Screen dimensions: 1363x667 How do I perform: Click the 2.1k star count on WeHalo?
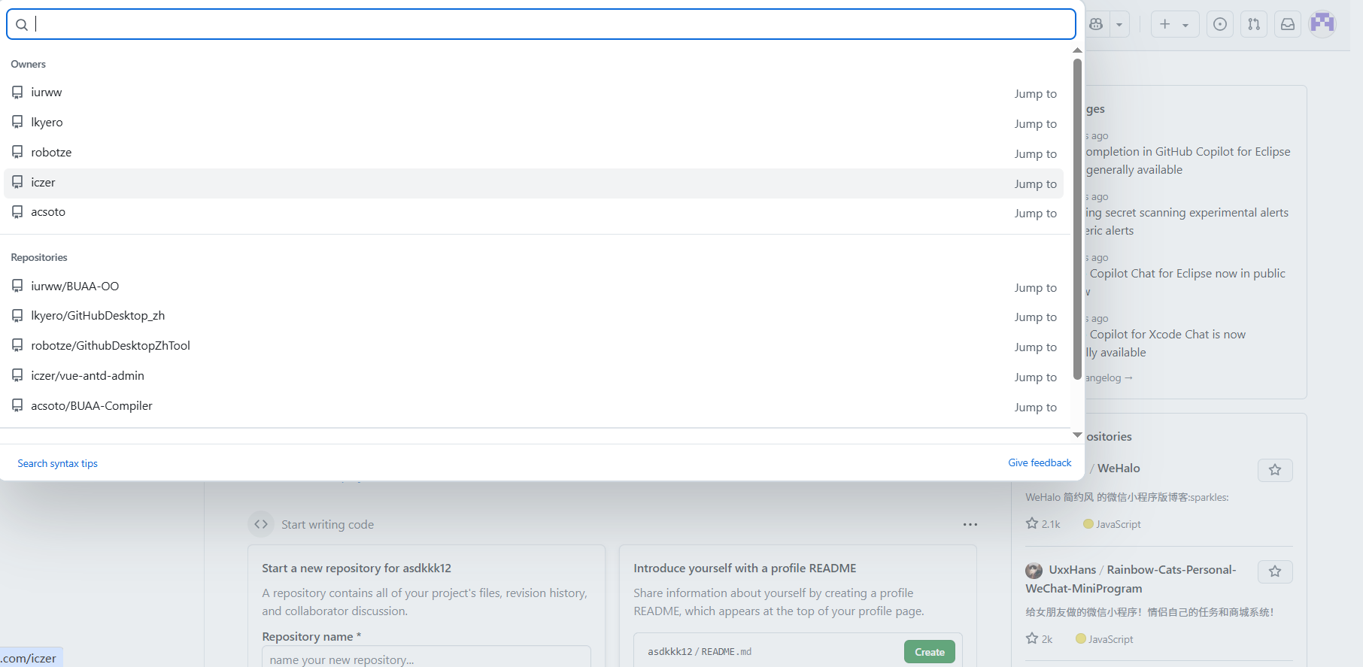tap(1043, 524)
